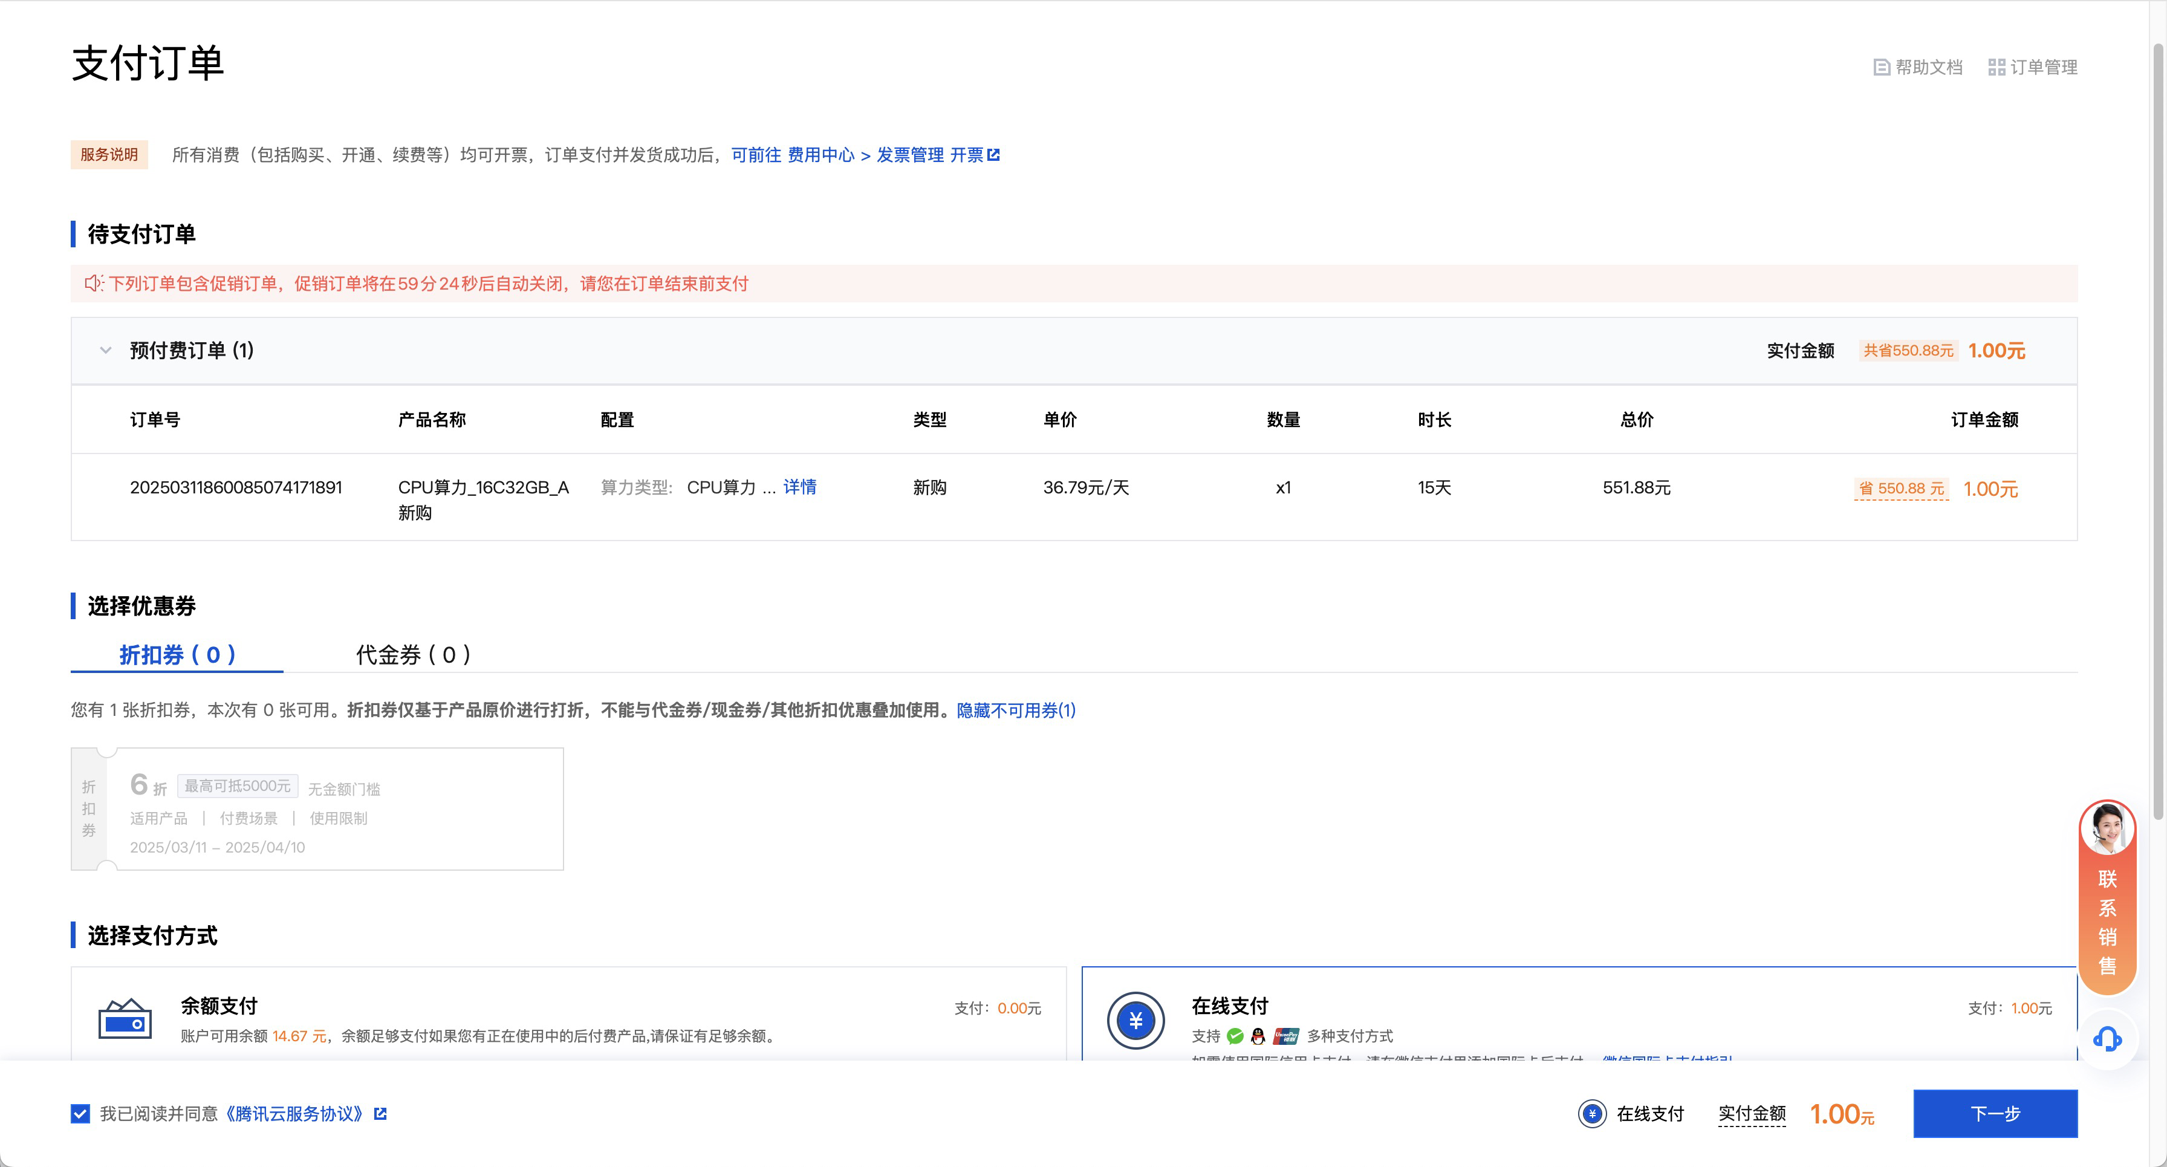Screen dimensions: 2167x1167
Task: Open the 费用中心 > 发票管理 link
Action: (866, 155)
